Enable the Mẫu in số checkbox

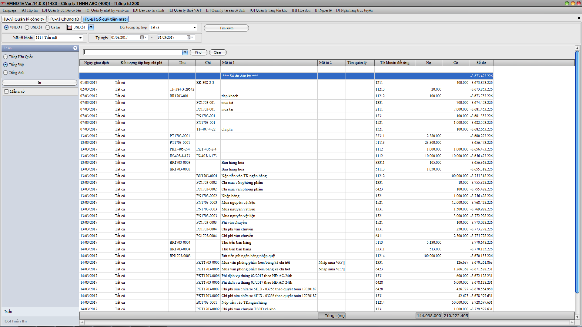(x=6, y=91)
